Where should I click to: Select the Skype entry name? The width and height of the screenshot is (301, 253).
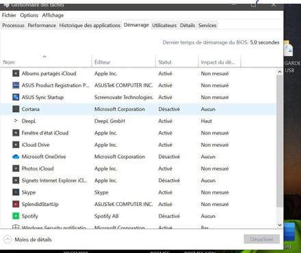(x=29, y=192)
